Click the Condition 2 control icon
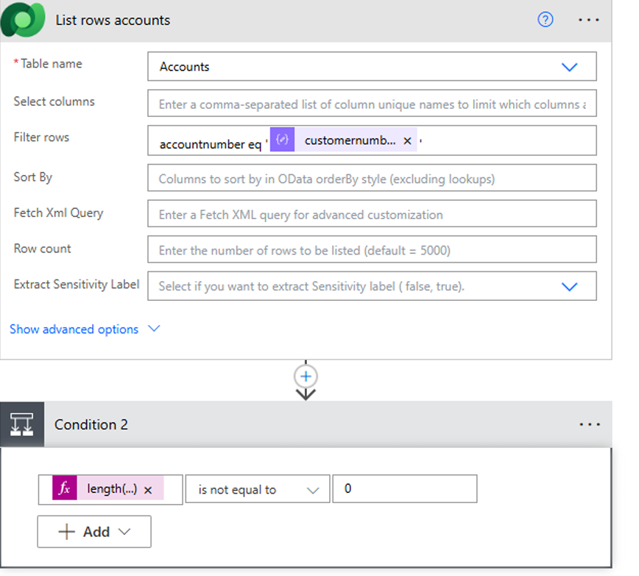This screenshot has width=639, height=576. [x=22, y=424]
